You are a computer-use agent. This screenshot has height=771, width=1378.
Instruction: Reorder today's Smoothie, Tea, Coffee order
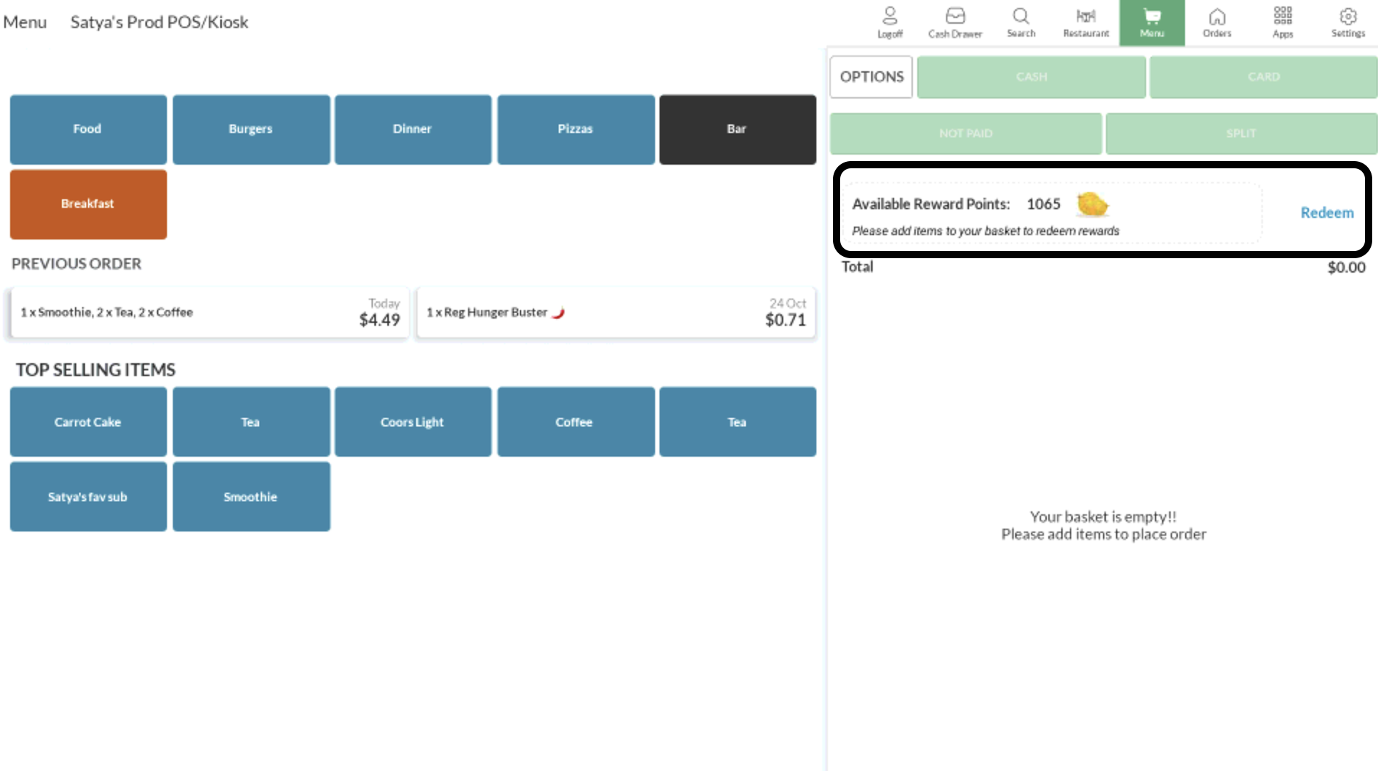(209, 313)
